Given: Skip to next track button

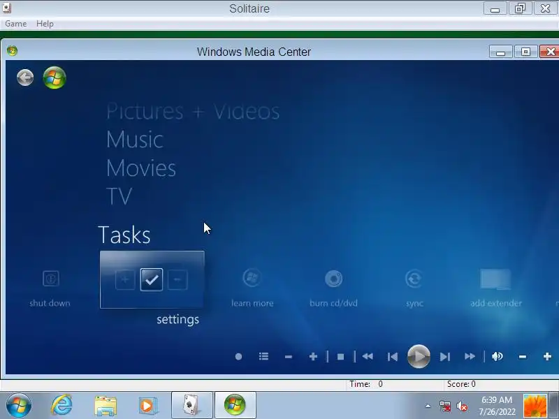Looking at the screenshot, I should tap(445, 357).
